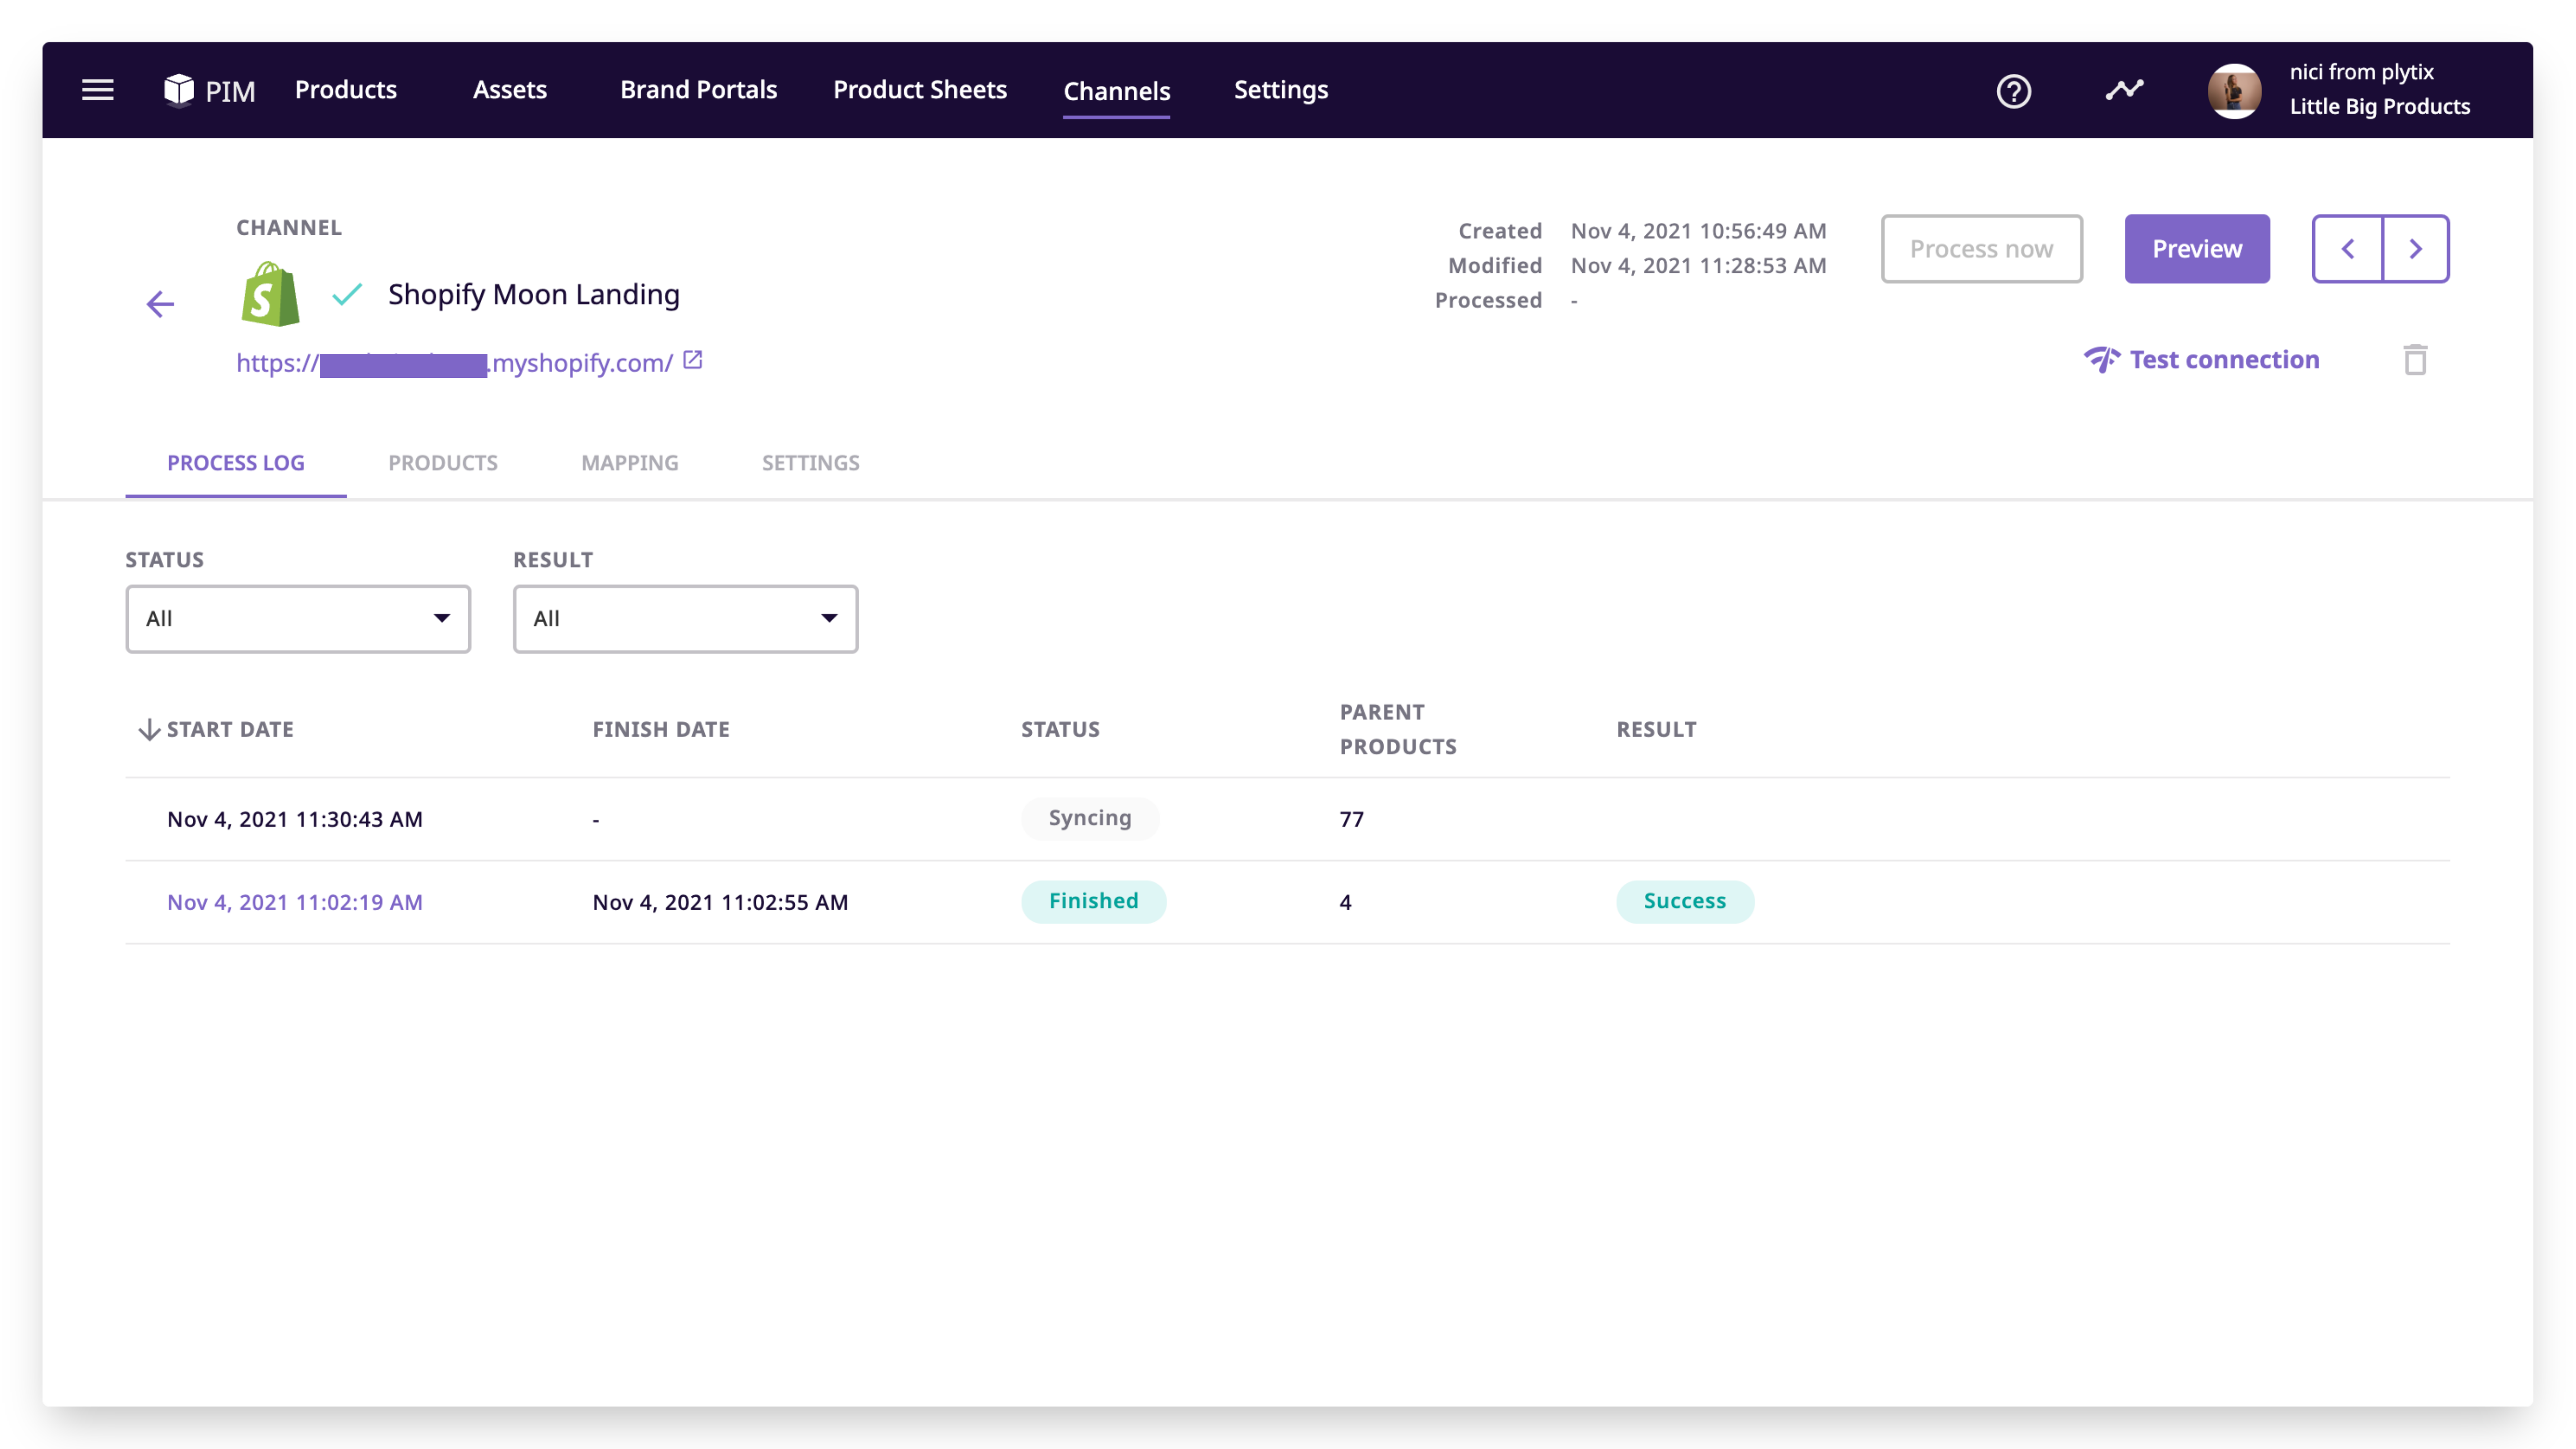
Task: Open the top Settings menu
Action: 1280,90
